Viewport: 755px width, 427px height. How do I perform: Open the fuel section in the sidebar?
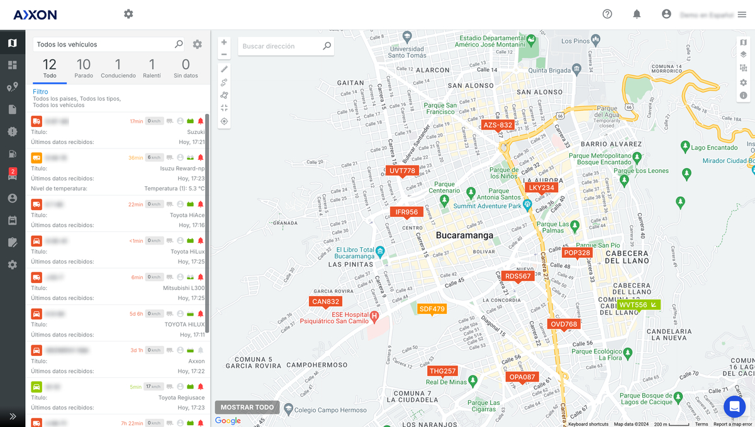13,153
